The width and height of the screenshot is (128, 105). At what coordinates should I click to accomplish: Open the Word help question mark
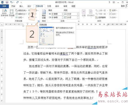coord(109,2)
